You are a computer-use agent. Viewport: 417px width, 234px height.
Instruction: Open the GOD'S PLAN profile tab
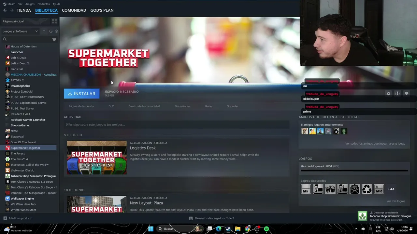[x=102, y=10]
